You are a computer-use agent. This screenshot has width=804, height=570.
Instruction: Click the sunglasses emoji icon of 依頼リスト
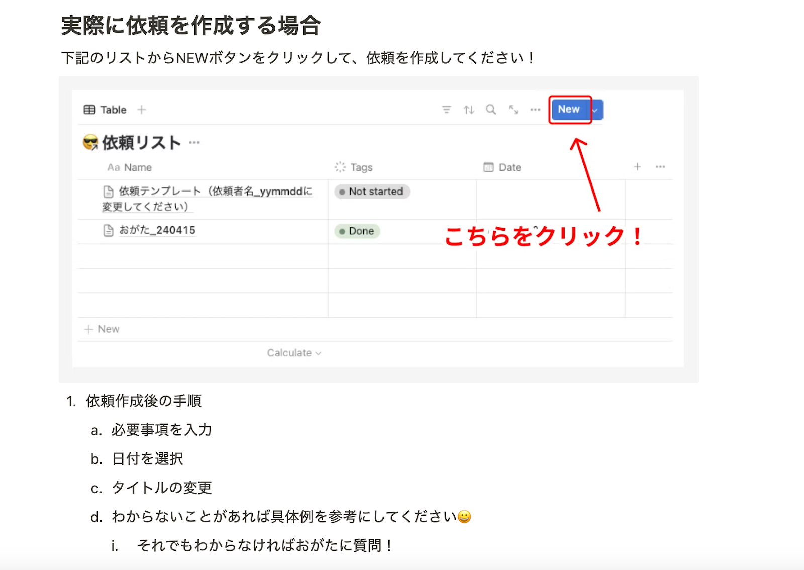pyautogui.click(x=91, y=143)
